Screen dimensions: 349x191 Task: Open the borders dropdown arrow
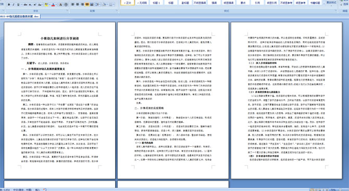tap(114, 5)
